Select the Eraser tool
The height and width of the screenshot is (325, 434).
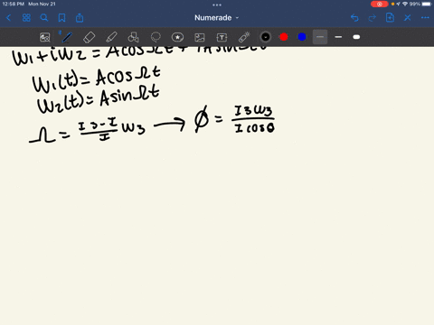89,37
